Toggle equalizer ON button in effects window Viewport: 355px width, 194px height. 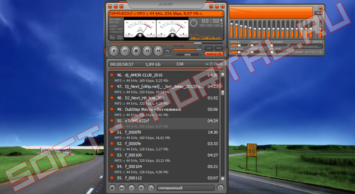click(x=318, y=13)
